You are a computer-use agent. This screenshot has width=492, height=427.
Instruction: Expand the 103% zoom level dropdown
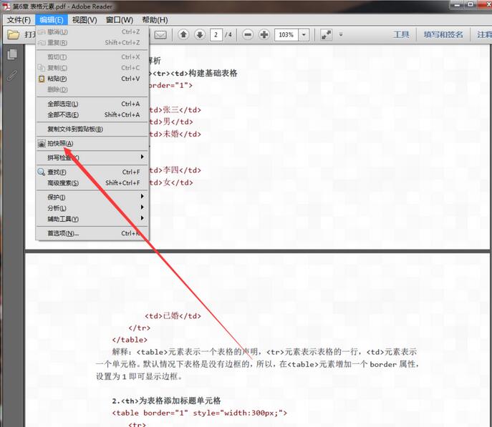tap(304, 34)
